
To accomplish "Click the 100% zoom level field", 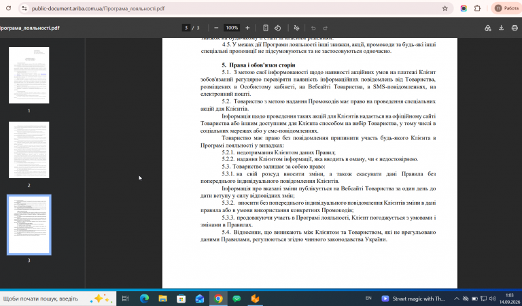I will 232,28.
